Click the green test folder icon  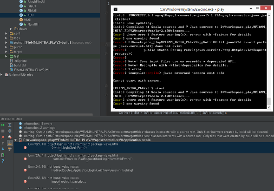tap(12, 56)
